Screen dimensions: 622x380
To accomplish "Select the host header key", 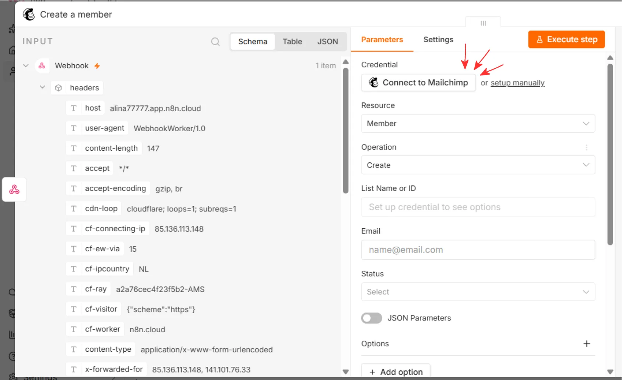I will click(93, 108).
